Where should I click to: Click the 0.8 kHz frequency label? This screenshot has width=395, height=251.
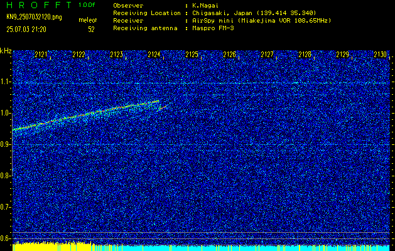pos(5,176)
